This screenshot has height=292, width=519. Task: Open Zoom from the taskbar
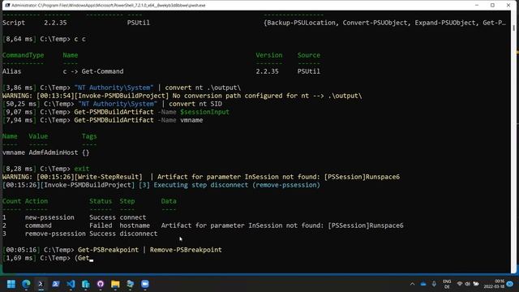tap(145, 284)
